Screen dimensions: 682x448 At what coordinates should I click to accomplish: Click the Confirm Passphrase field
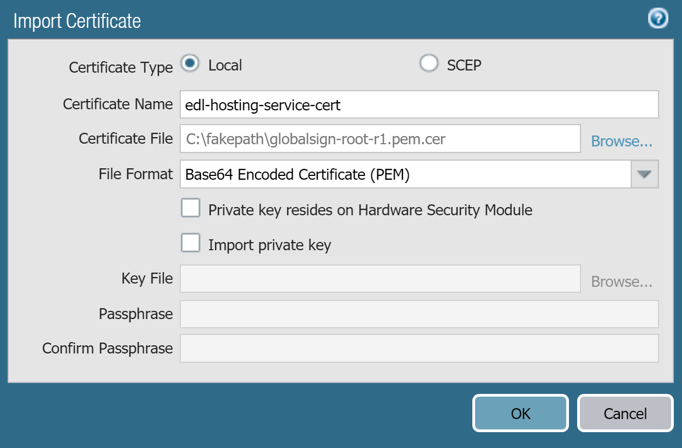pos(419,348)
